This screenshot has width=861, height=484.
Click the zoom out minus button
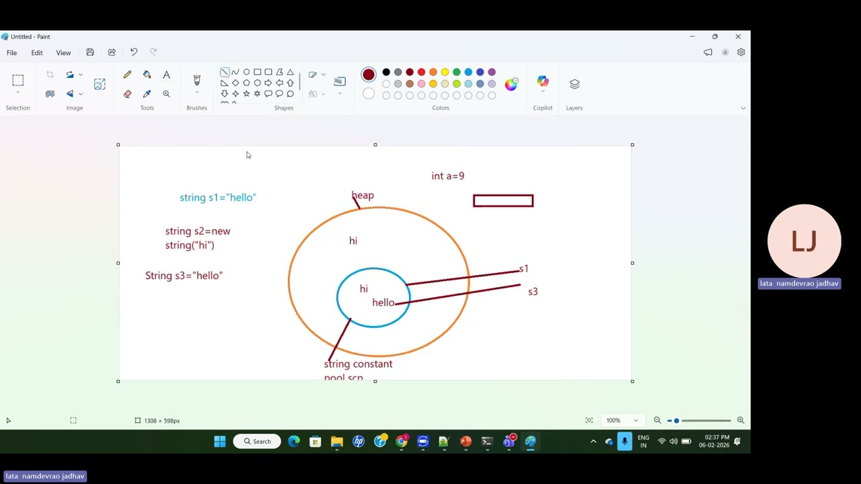pyautogui.click(x=657, y=421)
